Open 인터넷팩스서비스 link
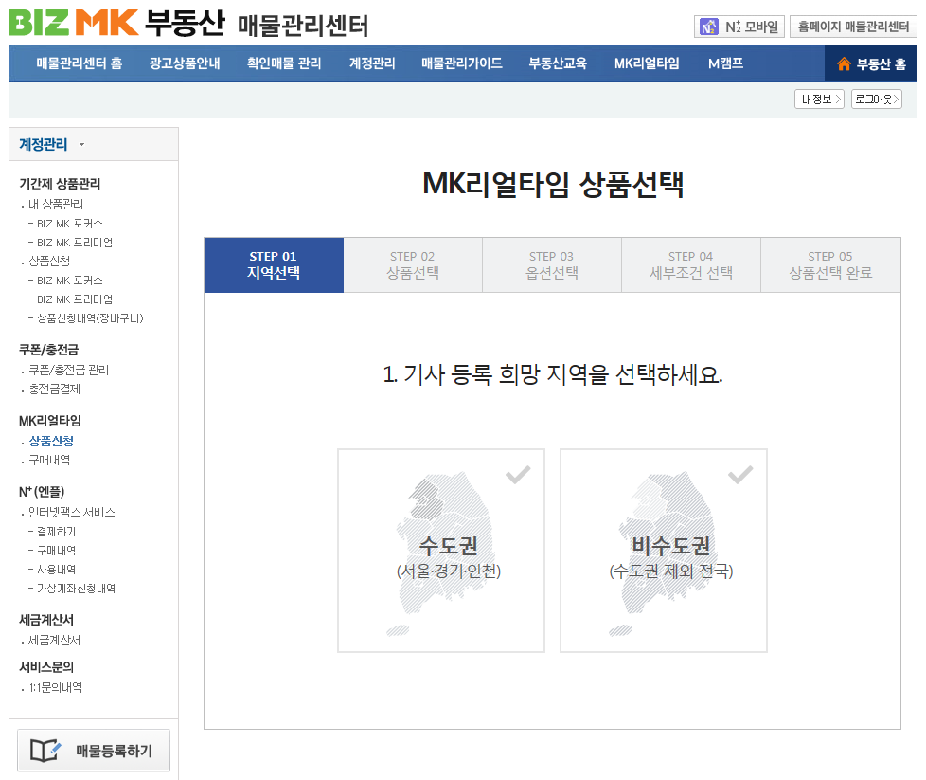This screenshot has width=926, height=780. 71,512
